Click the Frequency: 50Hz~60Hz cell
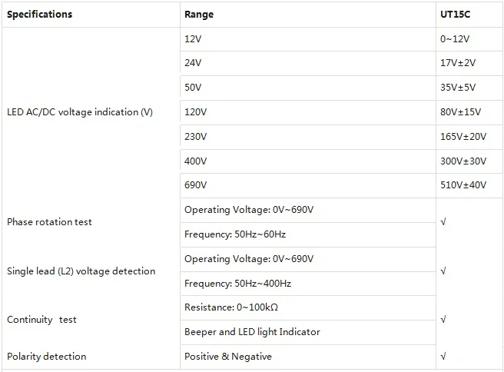504x372 pixels. (235, 234)
